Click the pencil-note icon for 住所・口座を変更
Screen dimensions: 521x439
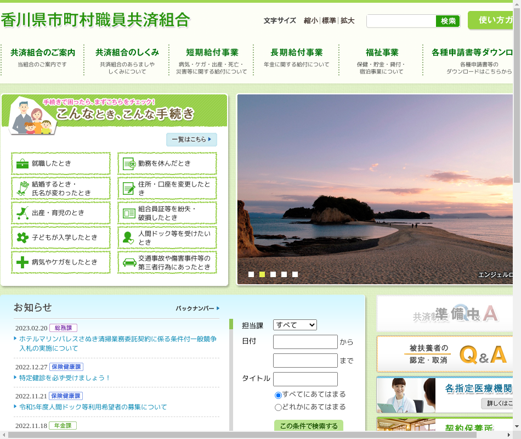(x=129, y=188)
